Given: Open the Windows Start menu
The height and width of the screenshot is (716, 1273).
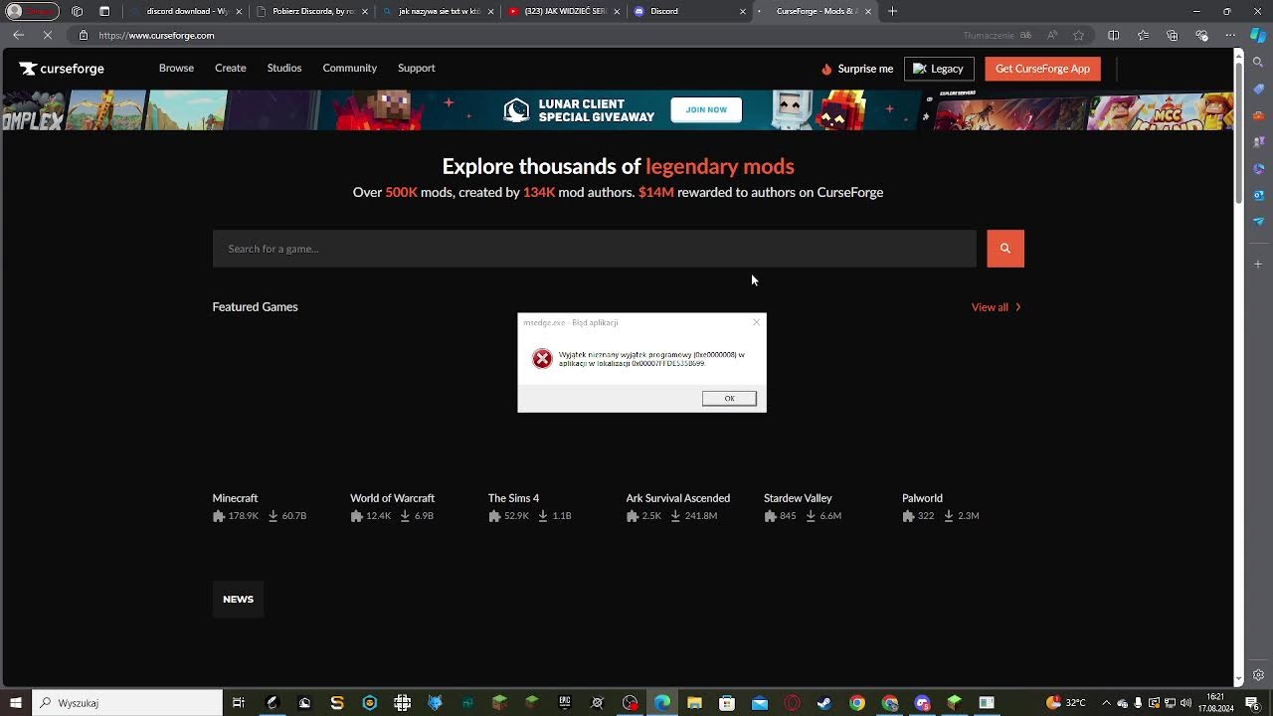Looking at the screenshot, I should pos(15,703).
